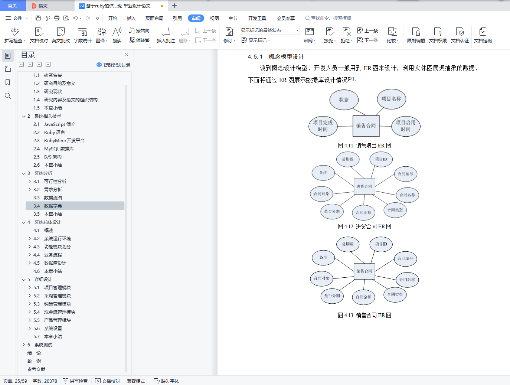Jump to 参考文献 in the outline
The width and height of the screenshot is (510, 385).
[36, 369]
